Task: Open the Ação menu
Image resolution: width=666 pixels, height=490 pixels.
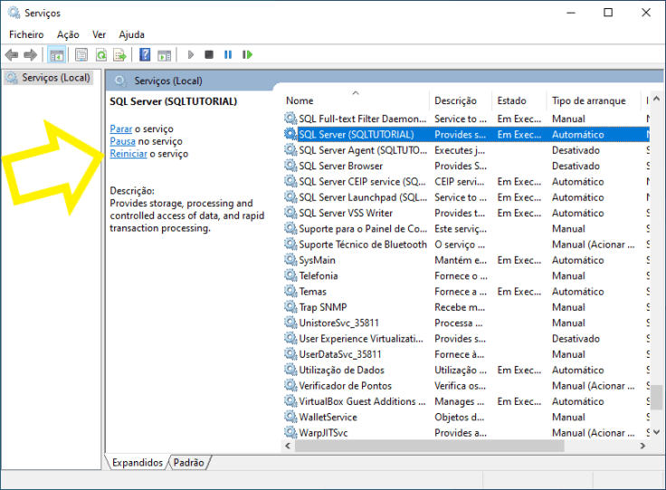Action: [68, 34]
